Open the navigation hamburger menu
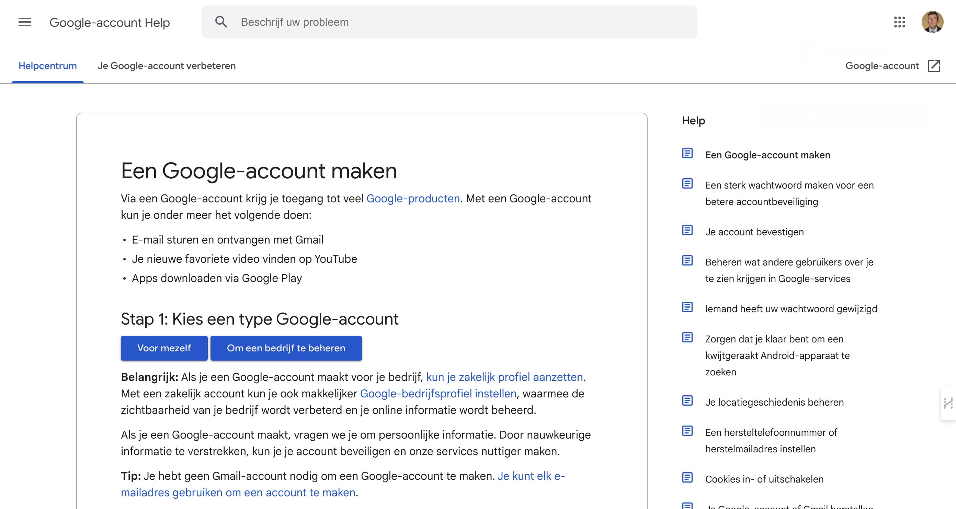Viewport: 956px width, 509px height. (24, 22)
